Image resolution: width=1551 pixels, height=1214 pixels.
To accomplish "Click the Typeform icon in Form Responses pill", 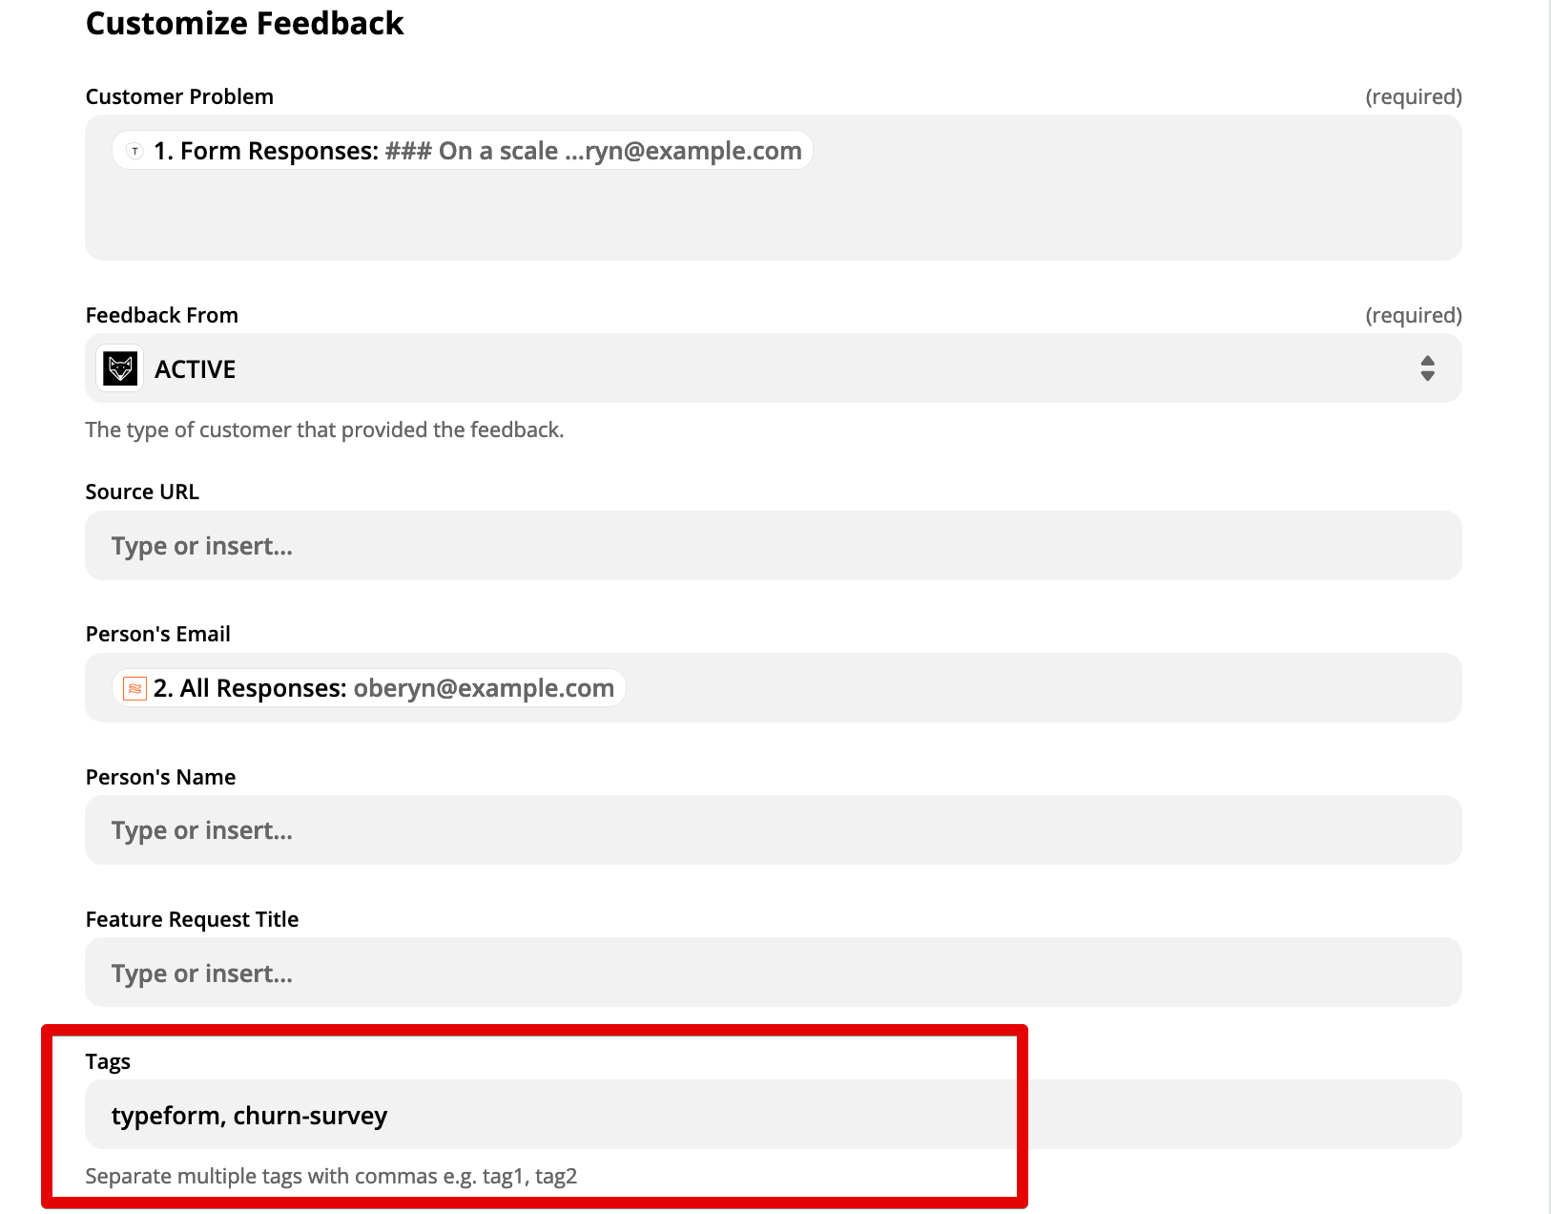I will [x=134, y=151].
